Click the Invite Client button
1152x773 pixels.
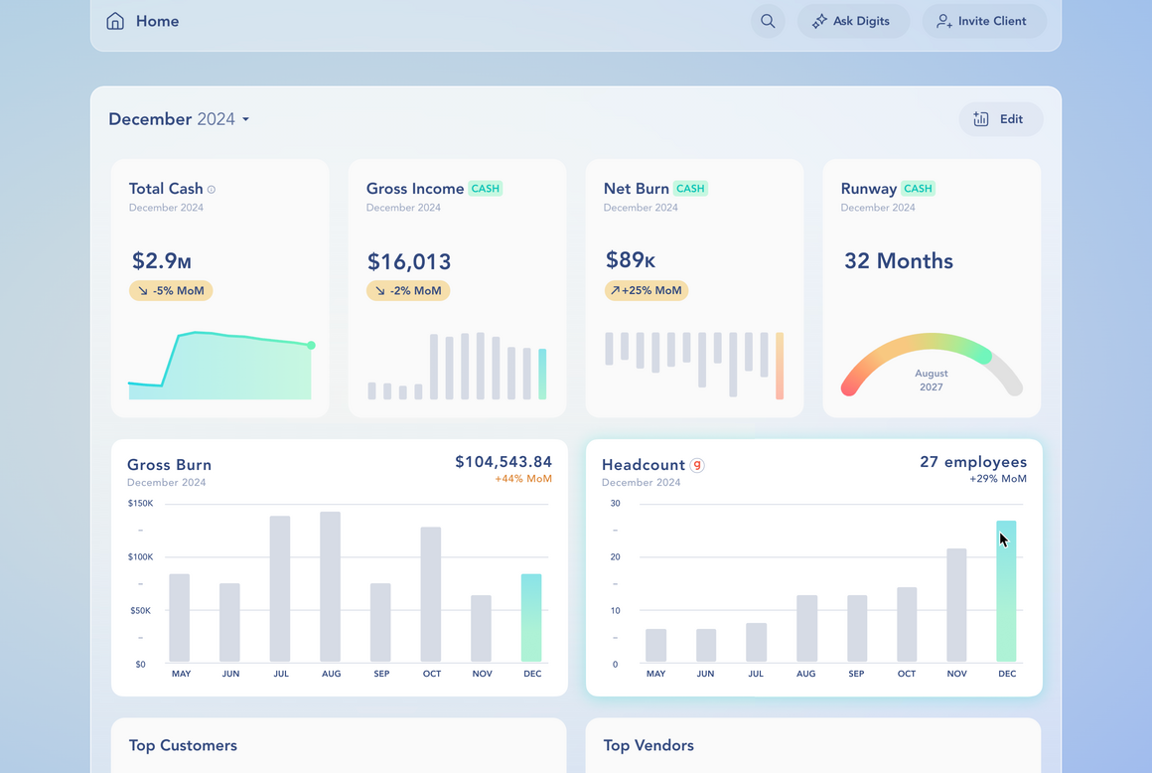click(984, 21)
